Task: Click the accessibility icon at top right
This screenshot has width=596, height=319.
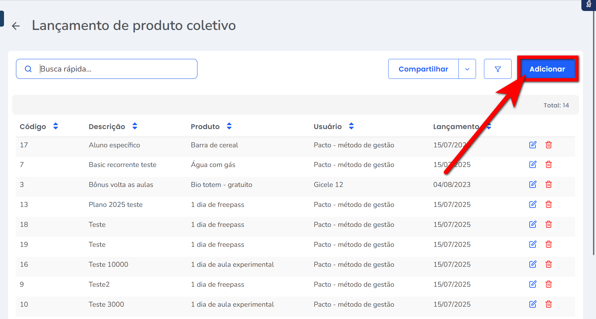Action: point(589,4)
